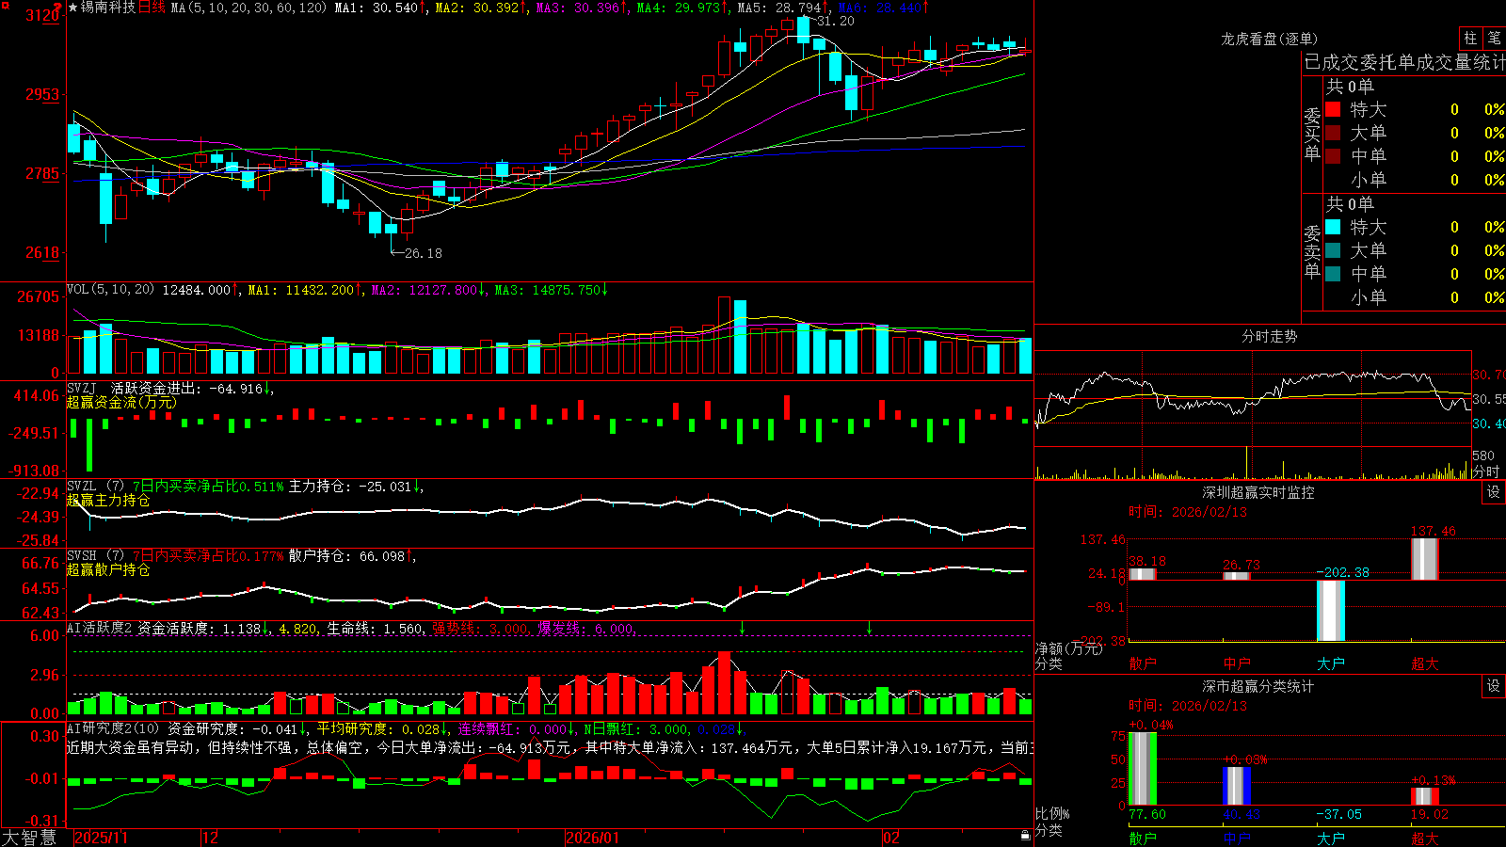Click the MA6: 28.440 value in header

click(x=883, y=8)
